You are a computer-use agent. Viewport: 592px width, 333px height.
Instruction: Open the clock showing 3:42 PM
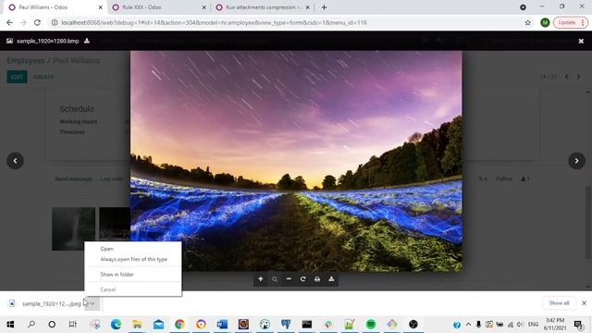point(555,324)
